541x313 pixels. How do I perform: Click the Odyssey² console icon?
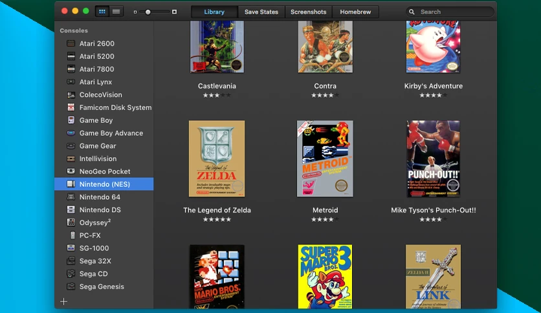[71, 222]
